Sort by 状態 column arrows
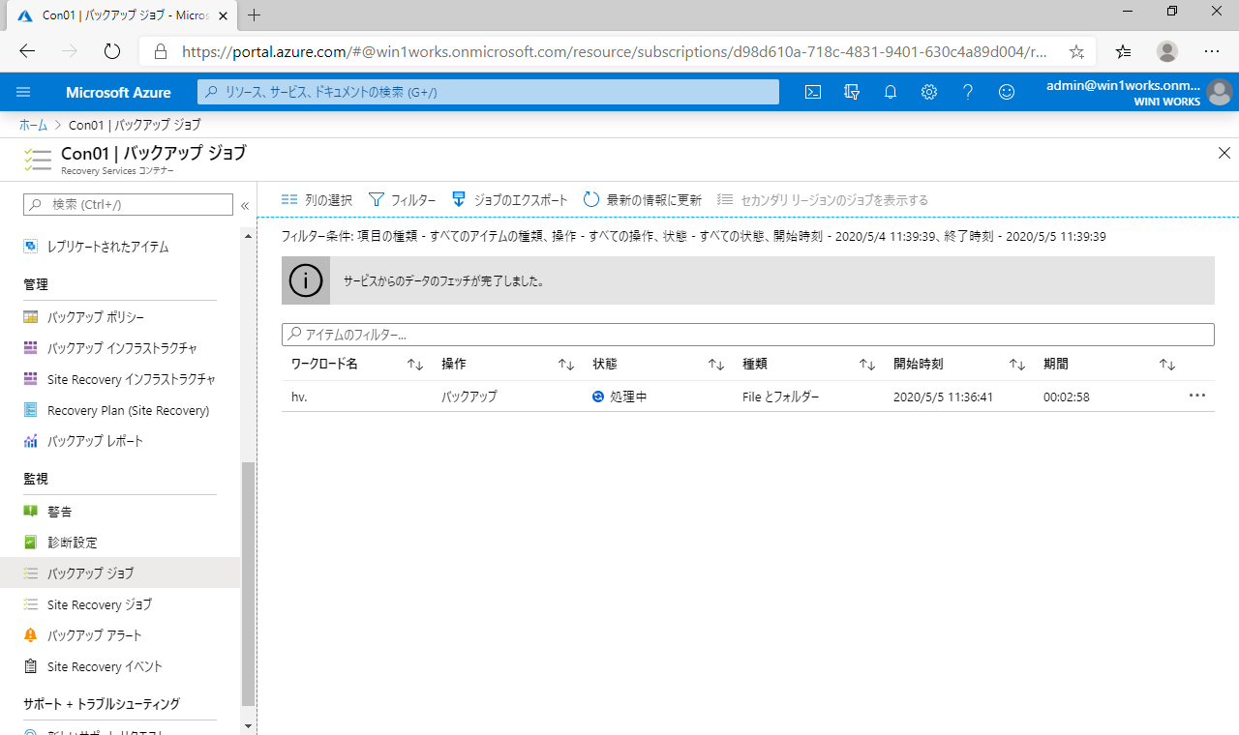Viewport: 1239px width, 735px height. click(x=716, y=365)
